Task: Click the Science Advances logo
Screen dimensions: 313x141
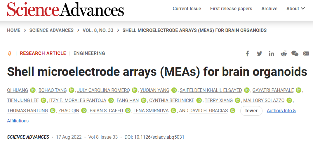Action: (65, 10)
